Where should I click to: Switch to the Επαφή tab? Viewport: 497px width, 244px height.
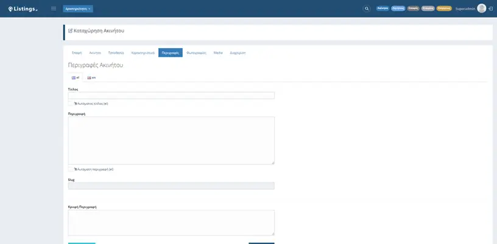[x=77, y=52]
